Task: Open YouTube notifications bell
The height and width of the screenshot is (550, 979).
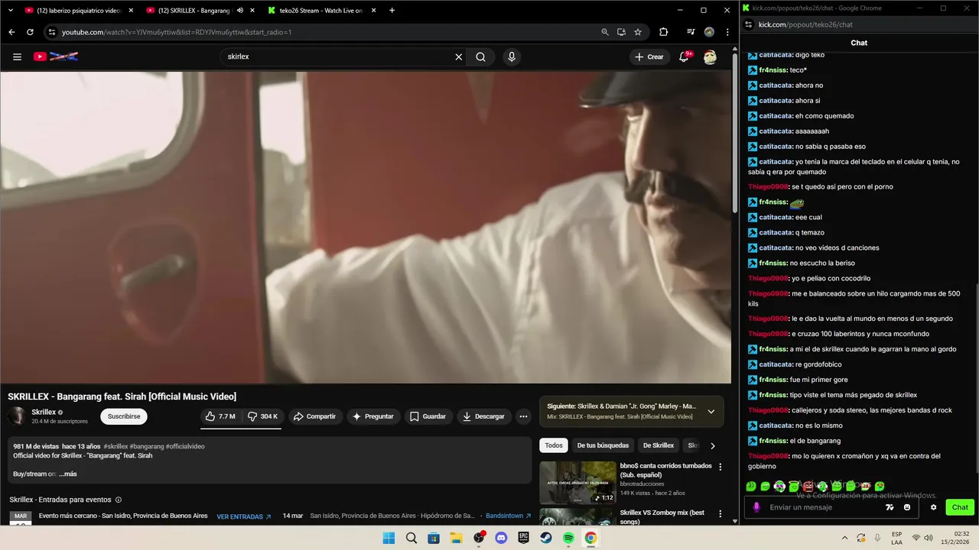Action: pos(685,57)
